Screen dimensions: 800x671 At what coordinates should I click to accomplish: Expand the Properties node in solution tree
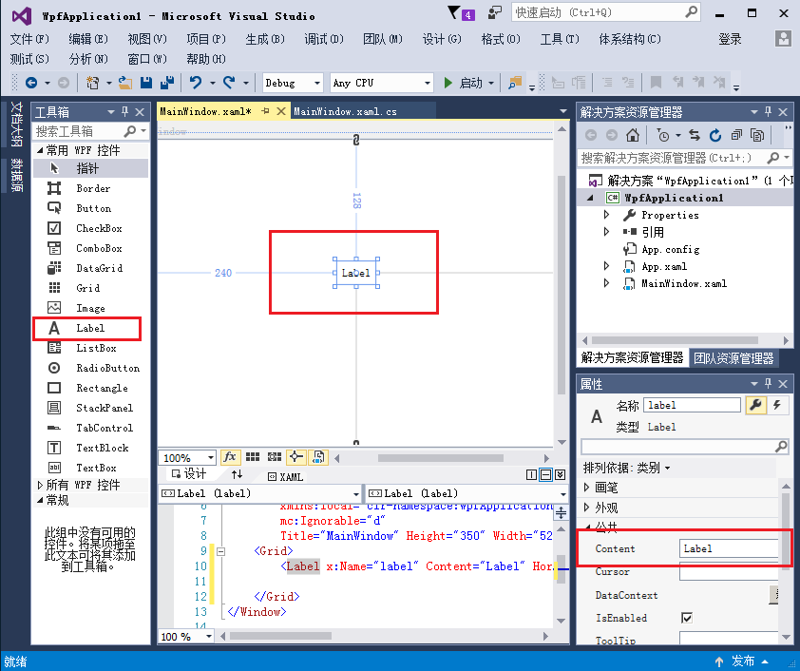pyautogui.click(x=606, y=215)
